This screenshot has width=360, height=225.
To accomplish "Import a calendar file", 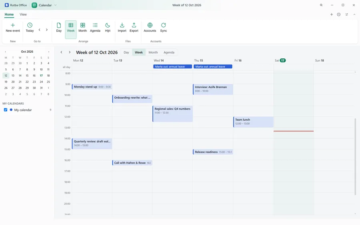I will point(122,28).
